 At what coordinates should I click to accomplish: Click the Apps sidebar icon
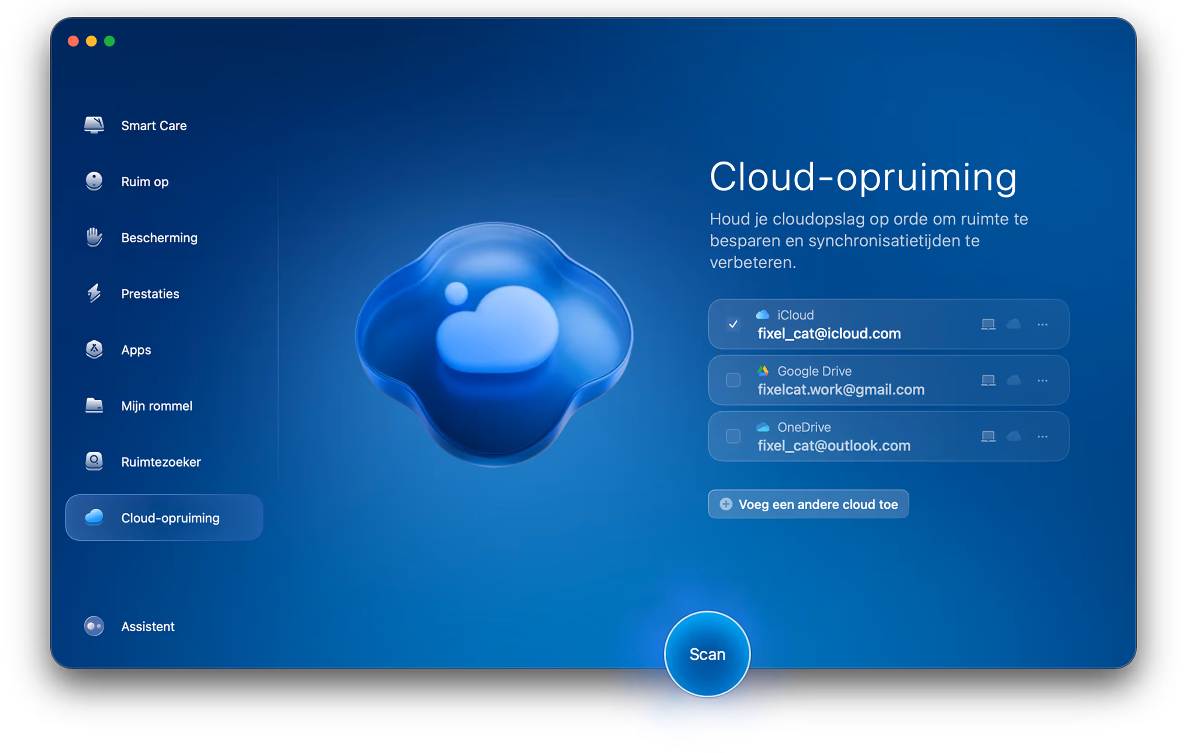pyautogui.click(x=94, y=350)
